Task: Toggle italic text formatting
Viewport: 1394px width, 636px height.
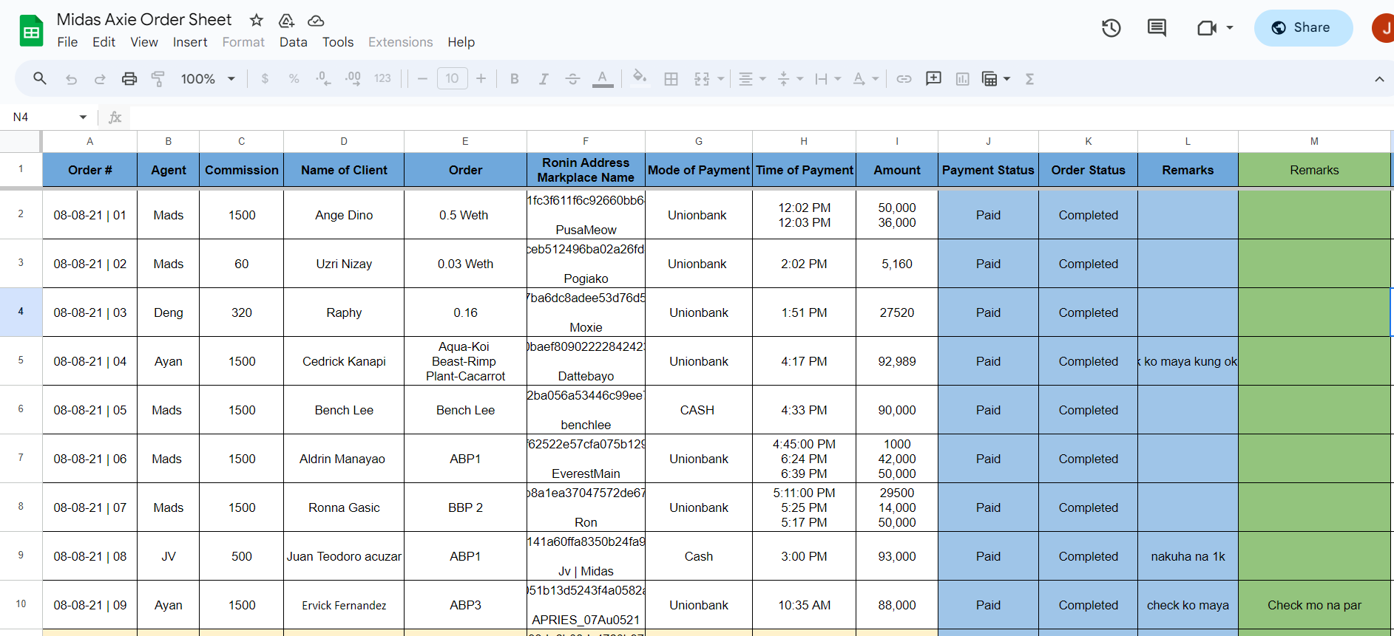Action: (544, 78)
